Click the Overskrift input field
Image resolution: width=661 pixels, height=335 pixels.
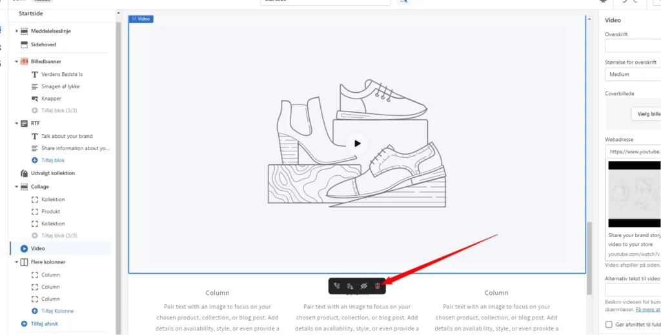click(x=633, y=46)
